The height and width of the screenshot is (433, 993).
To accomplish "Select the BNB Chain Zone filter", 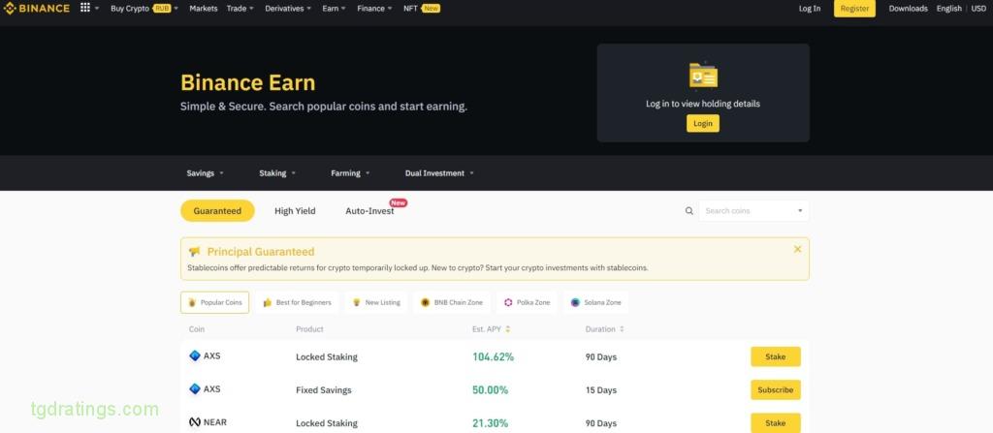I will pos(452,302).
